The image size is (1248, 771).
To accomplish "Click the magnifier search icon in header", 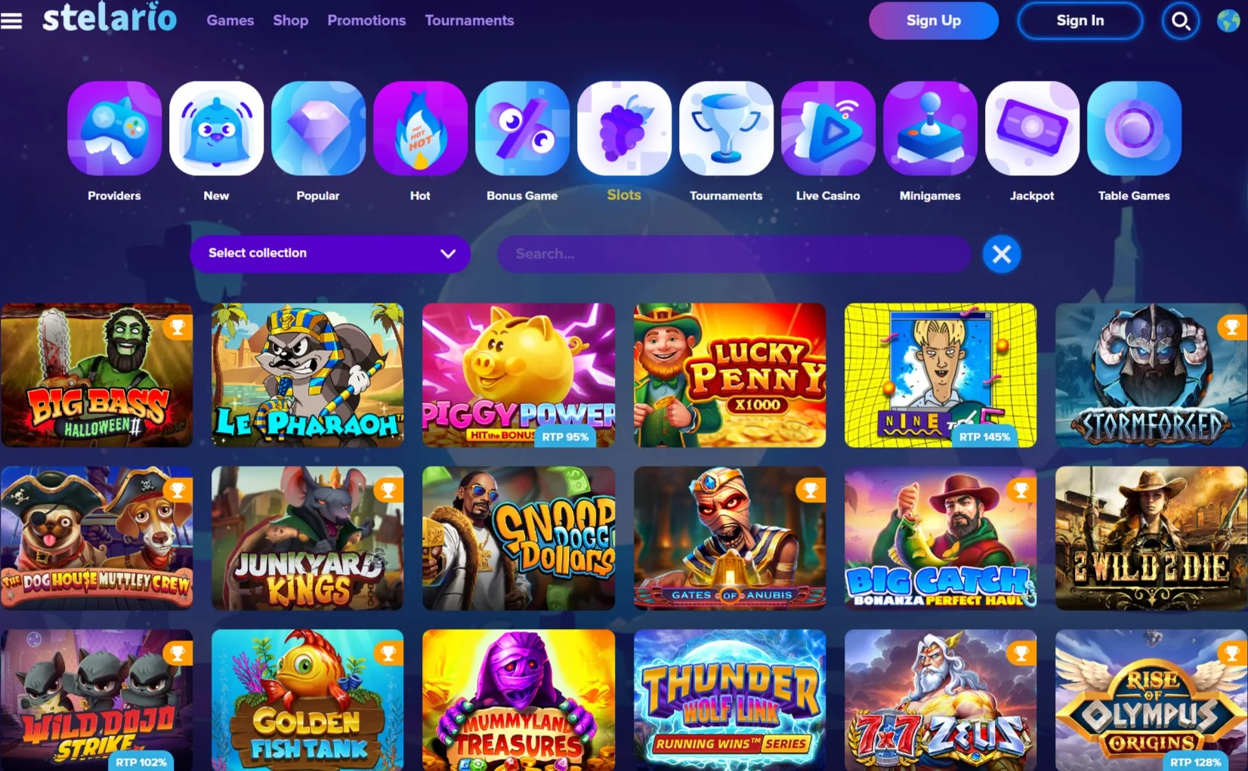I will (1180, 20).
